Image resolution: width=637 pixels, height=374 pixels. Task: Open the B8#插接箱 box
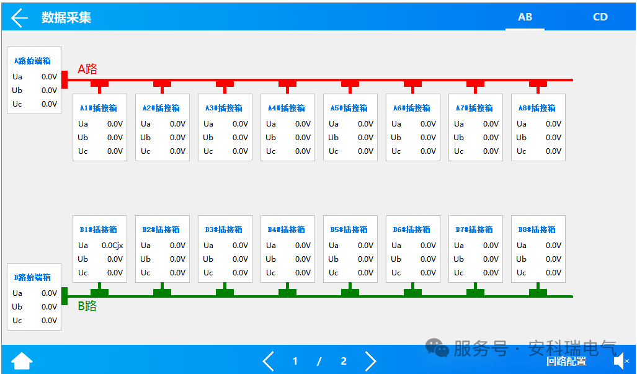point(538,249)
